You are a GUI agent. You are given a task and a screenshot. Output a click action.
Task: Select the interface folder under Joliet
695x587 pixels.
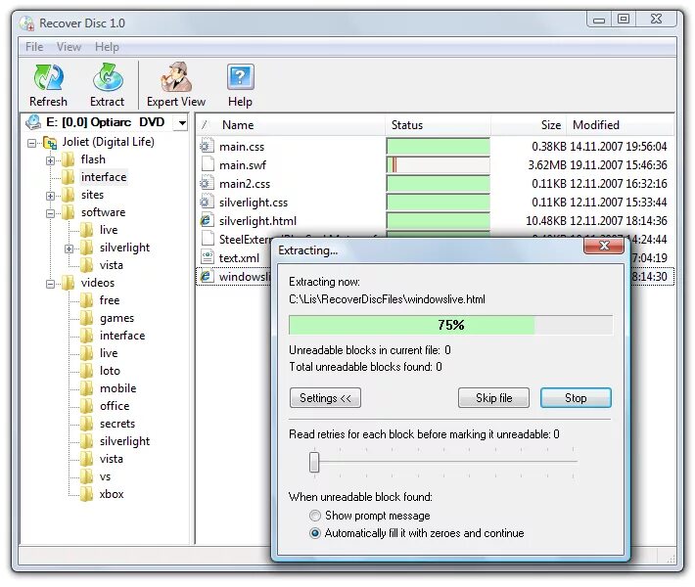tap(104, 177)
